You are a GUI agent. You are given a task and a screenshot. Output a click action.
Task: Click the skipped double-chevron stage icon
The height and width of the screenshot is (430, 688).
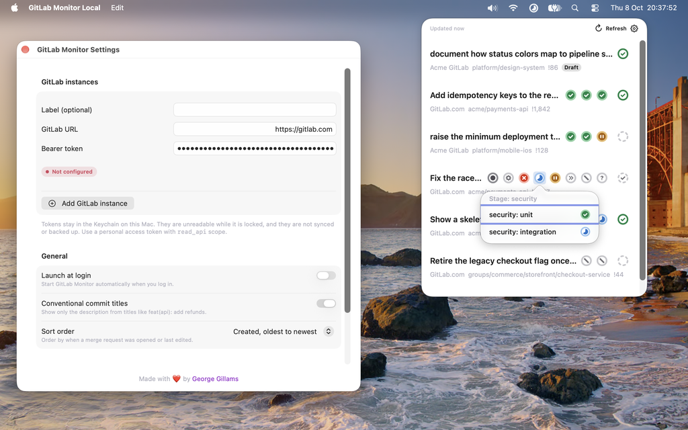[571, 177]
